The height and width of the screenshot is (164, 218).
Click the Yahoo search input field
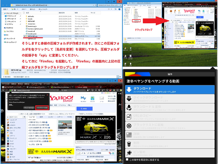[x=62, y=109]
